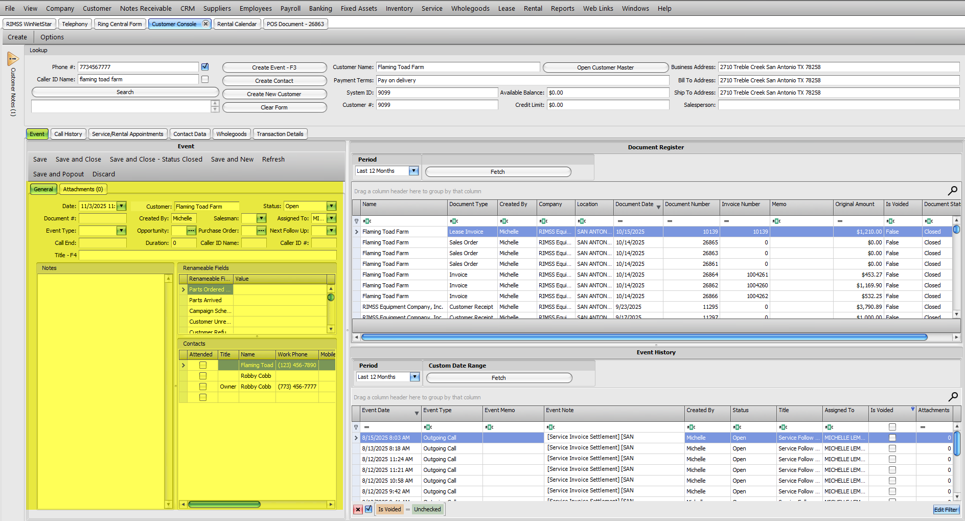
Task: Close the Customer Console tab with X
Action: (x=205, y=24)
